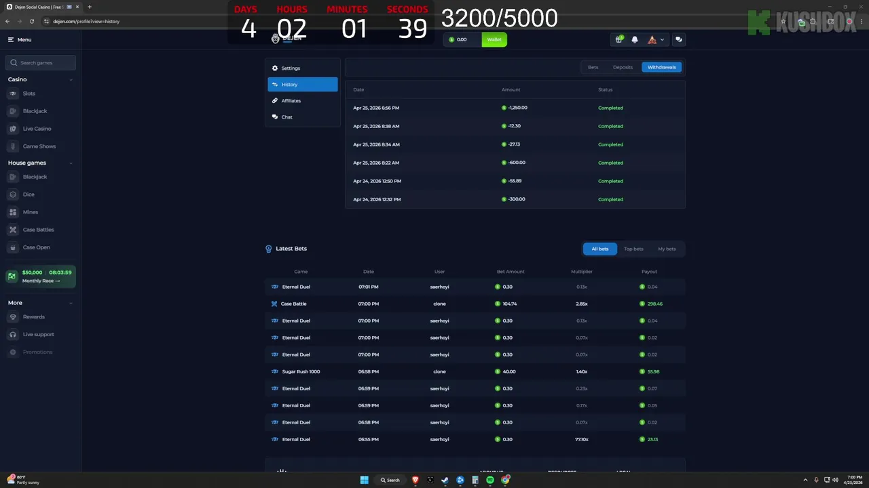
Task: Collapse the Casino section
Action: [x=71, y=80]
